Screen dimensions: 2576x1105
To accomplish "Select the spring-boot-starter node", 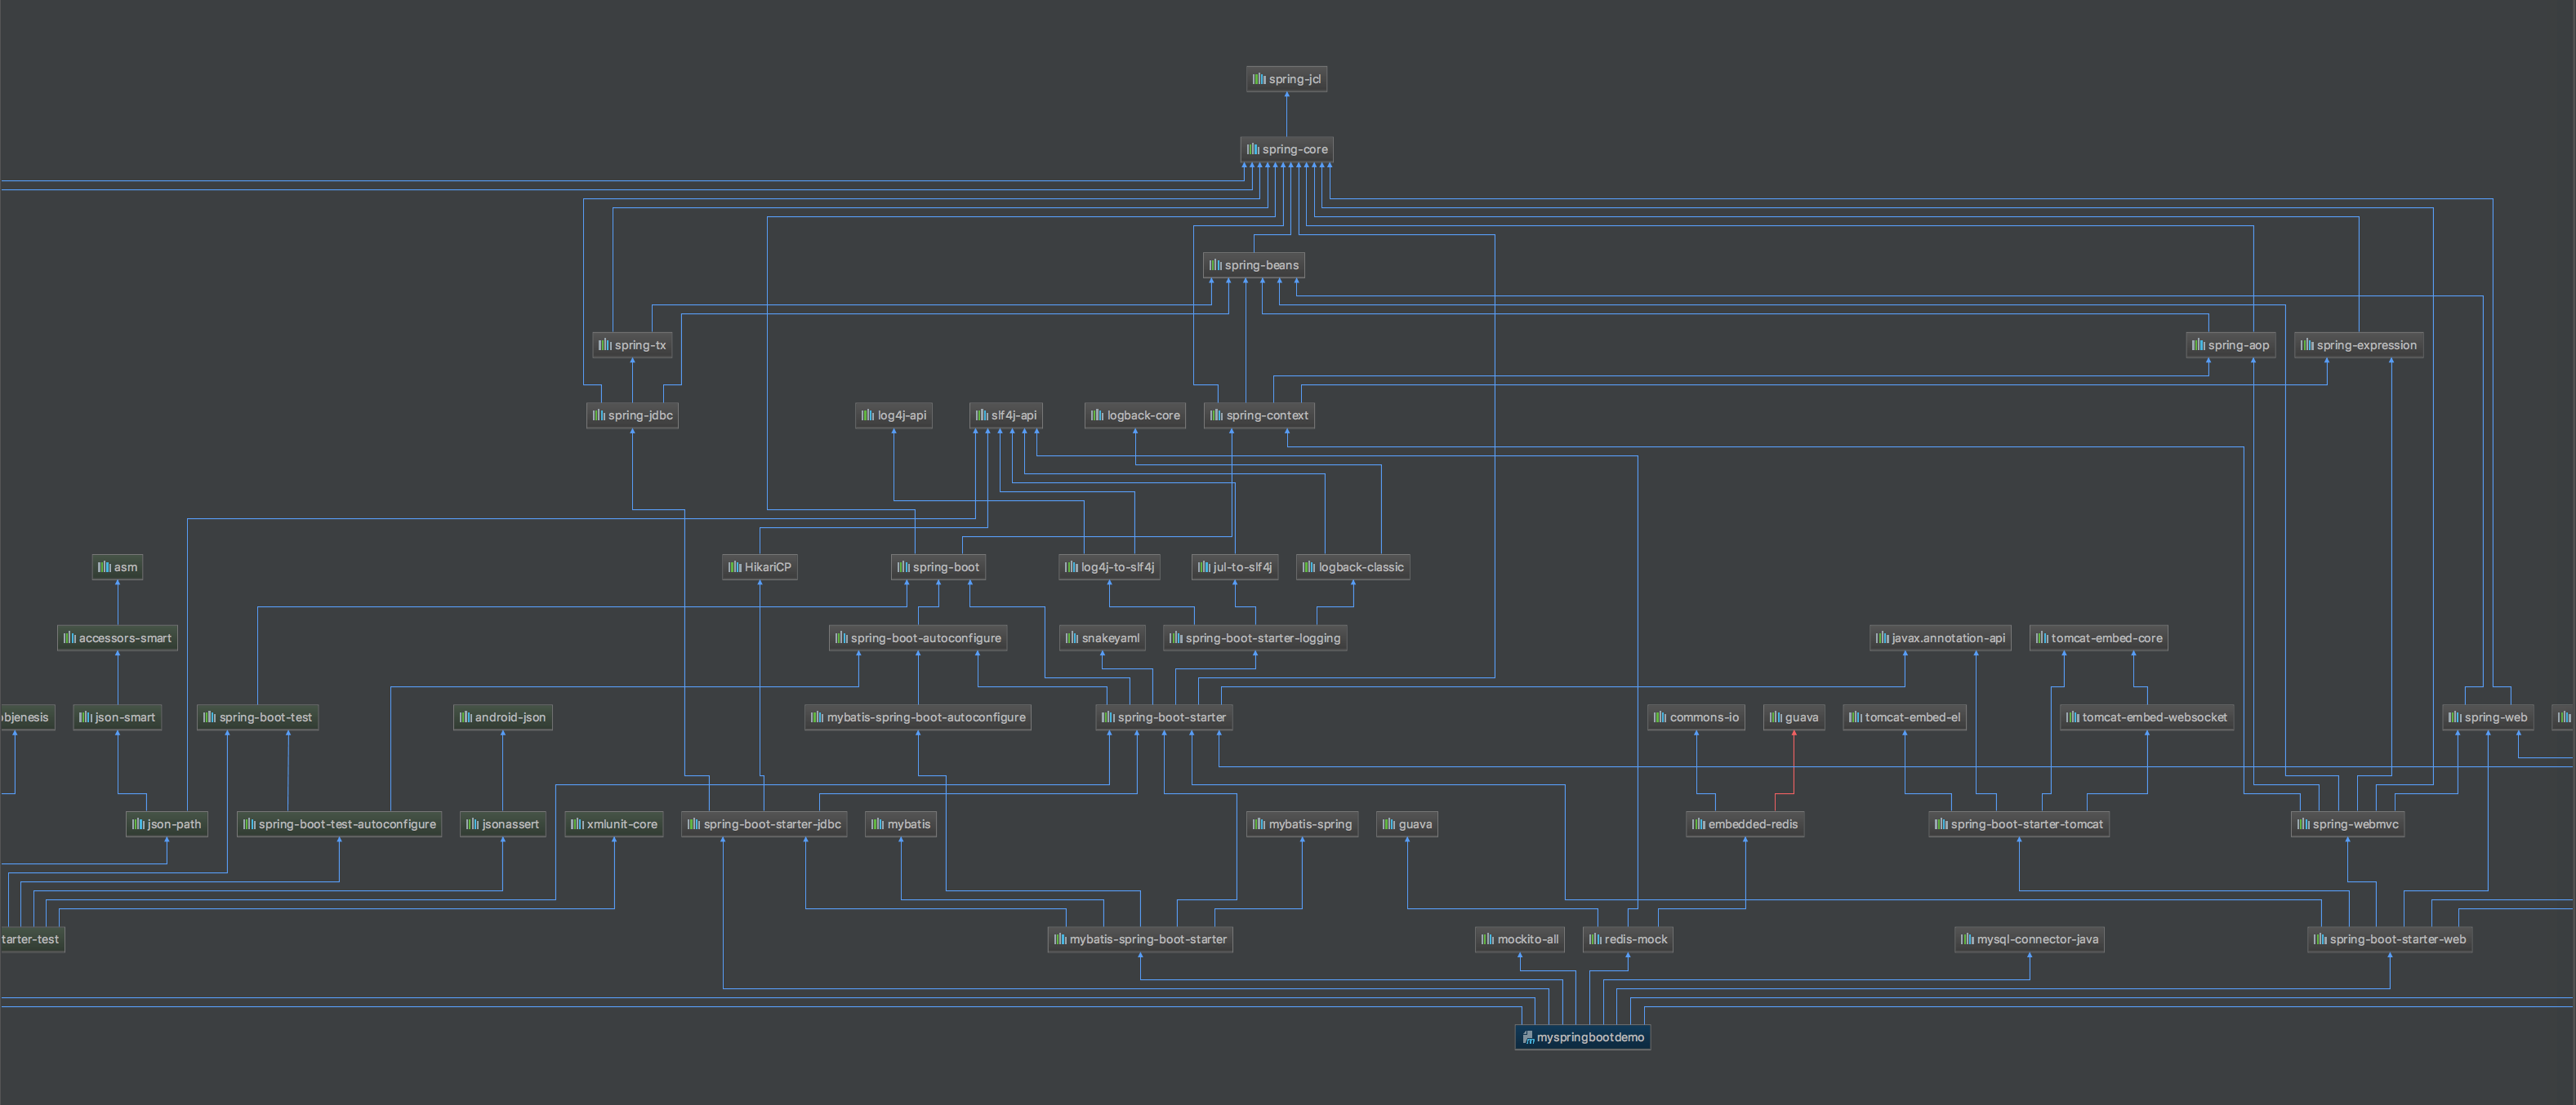I will 1164,717.
